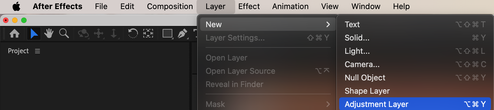
Task: Select the Selection arrow tool
Action: [x=34, y=33]
